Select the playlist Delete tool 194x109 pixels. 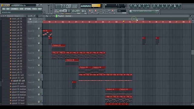(39, 16)
